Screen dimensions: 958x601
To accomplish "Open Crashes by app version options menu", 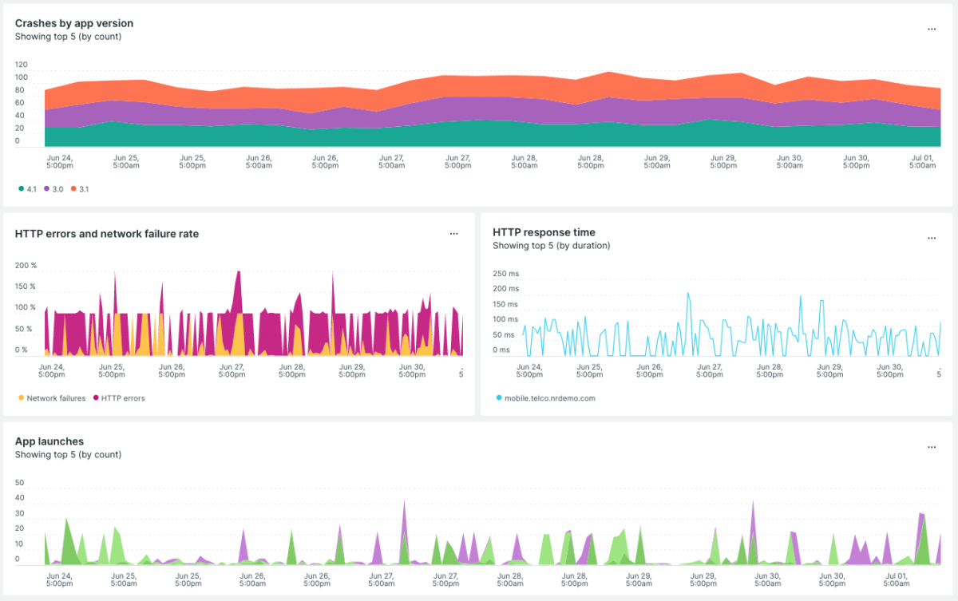I will click(931, 29).
